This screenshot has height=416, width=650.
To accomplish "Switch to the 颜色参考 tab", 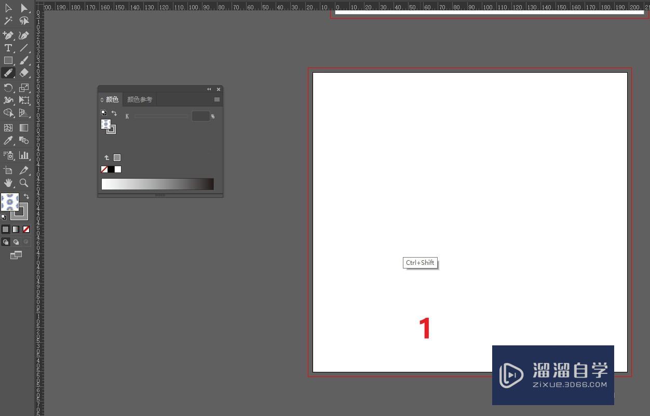I will (140, 100).
